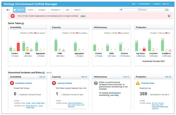Click green Volumes bar in Performance chart
The width and height of the screenshot is (176, 115).
[x=121, y=48]
